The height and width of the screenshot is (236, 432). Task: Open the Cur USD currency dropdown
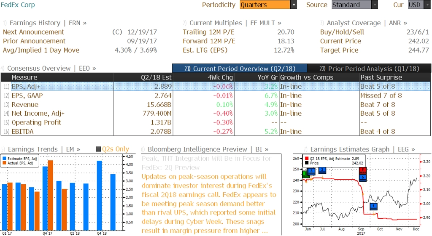point(419,5)
